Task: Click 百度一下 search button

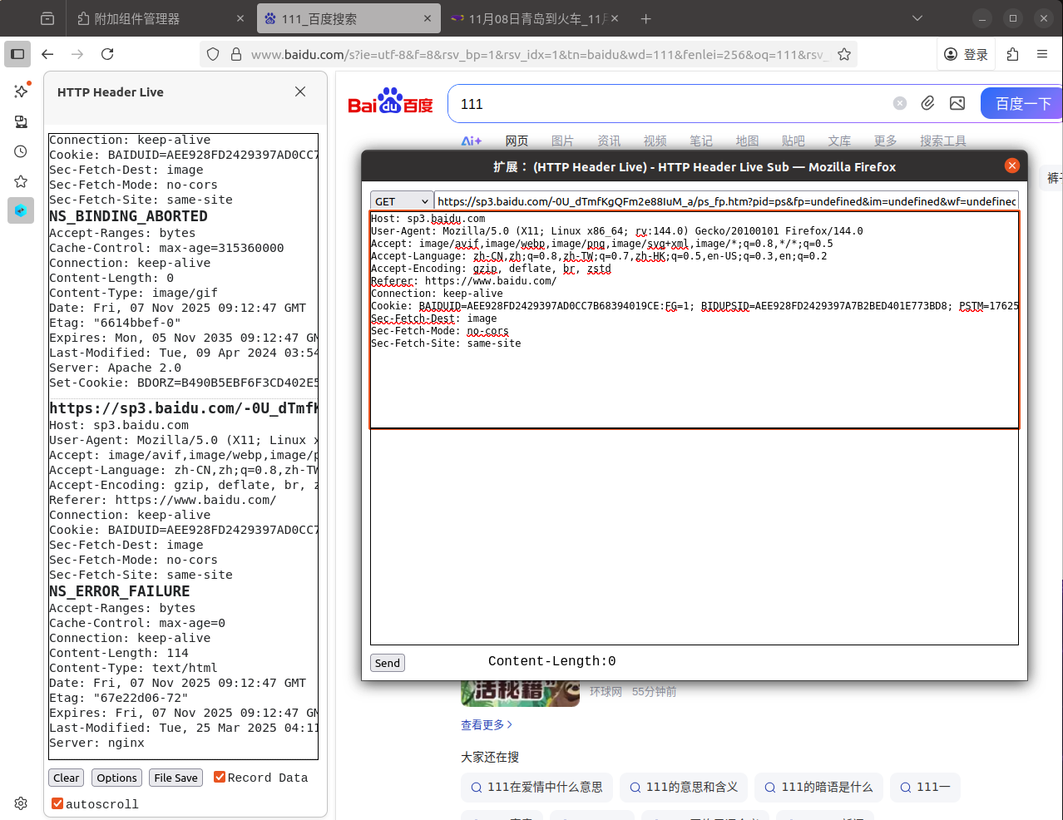Action: (x=1022, y=103)
